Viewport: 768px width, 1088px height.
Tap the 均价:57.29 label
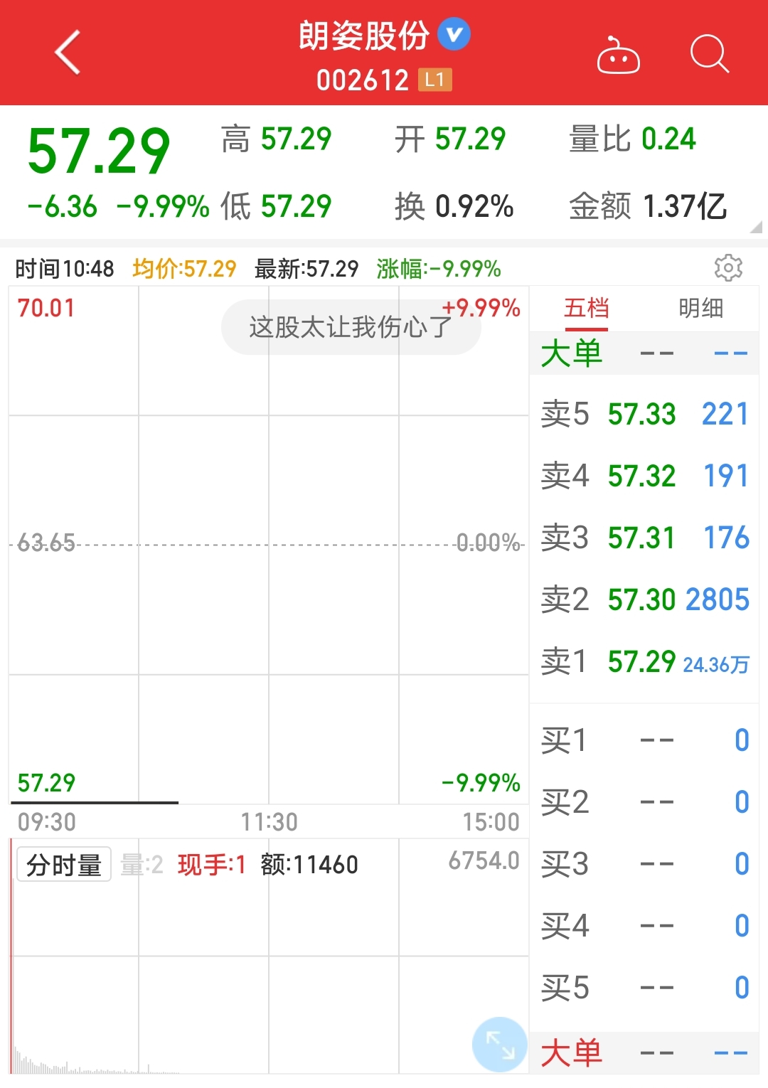pos(184,269)
